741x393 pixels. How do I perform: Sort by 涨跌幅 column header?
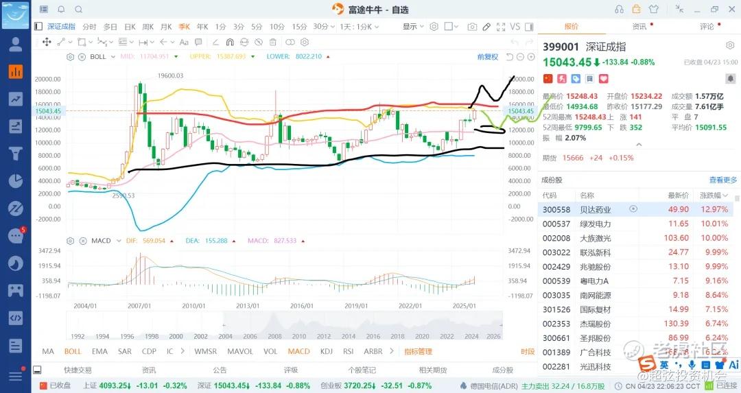click(x=714, y=195)
